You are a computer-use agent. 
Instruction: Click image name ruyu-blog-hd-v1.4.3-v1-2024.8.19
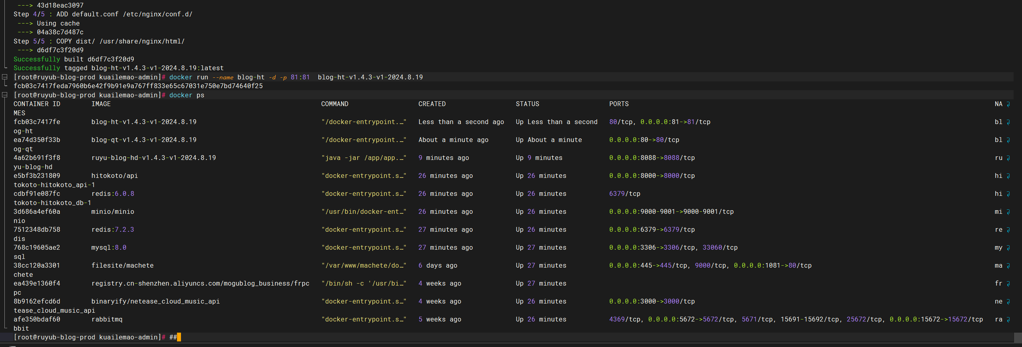(154, 158)
